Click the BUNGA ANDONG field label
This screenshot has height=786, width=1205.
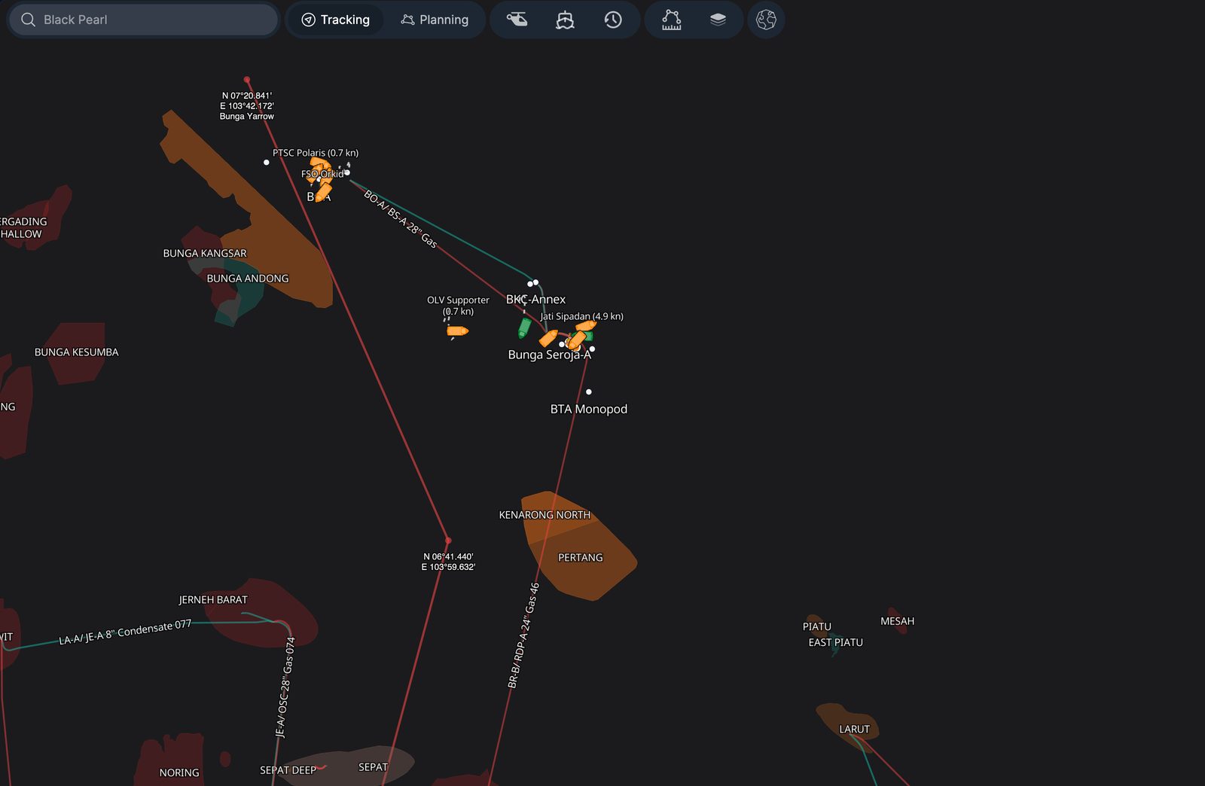248,279
